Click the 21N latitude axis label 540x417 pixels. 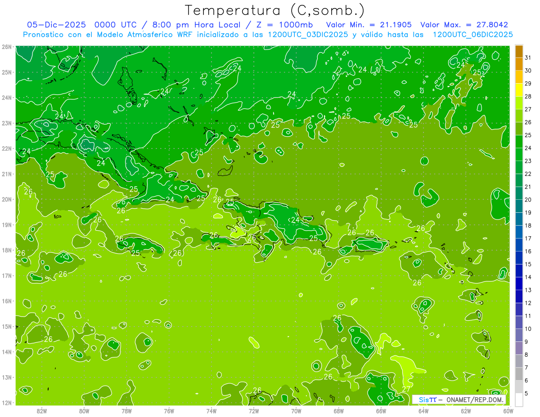click(7, 174)
